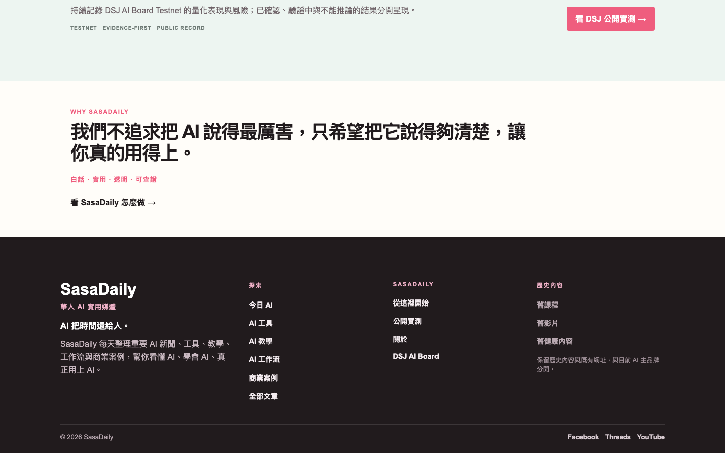
Task: Click the © 2026 SasaDaily copyright text
Action: pos(87,437)
